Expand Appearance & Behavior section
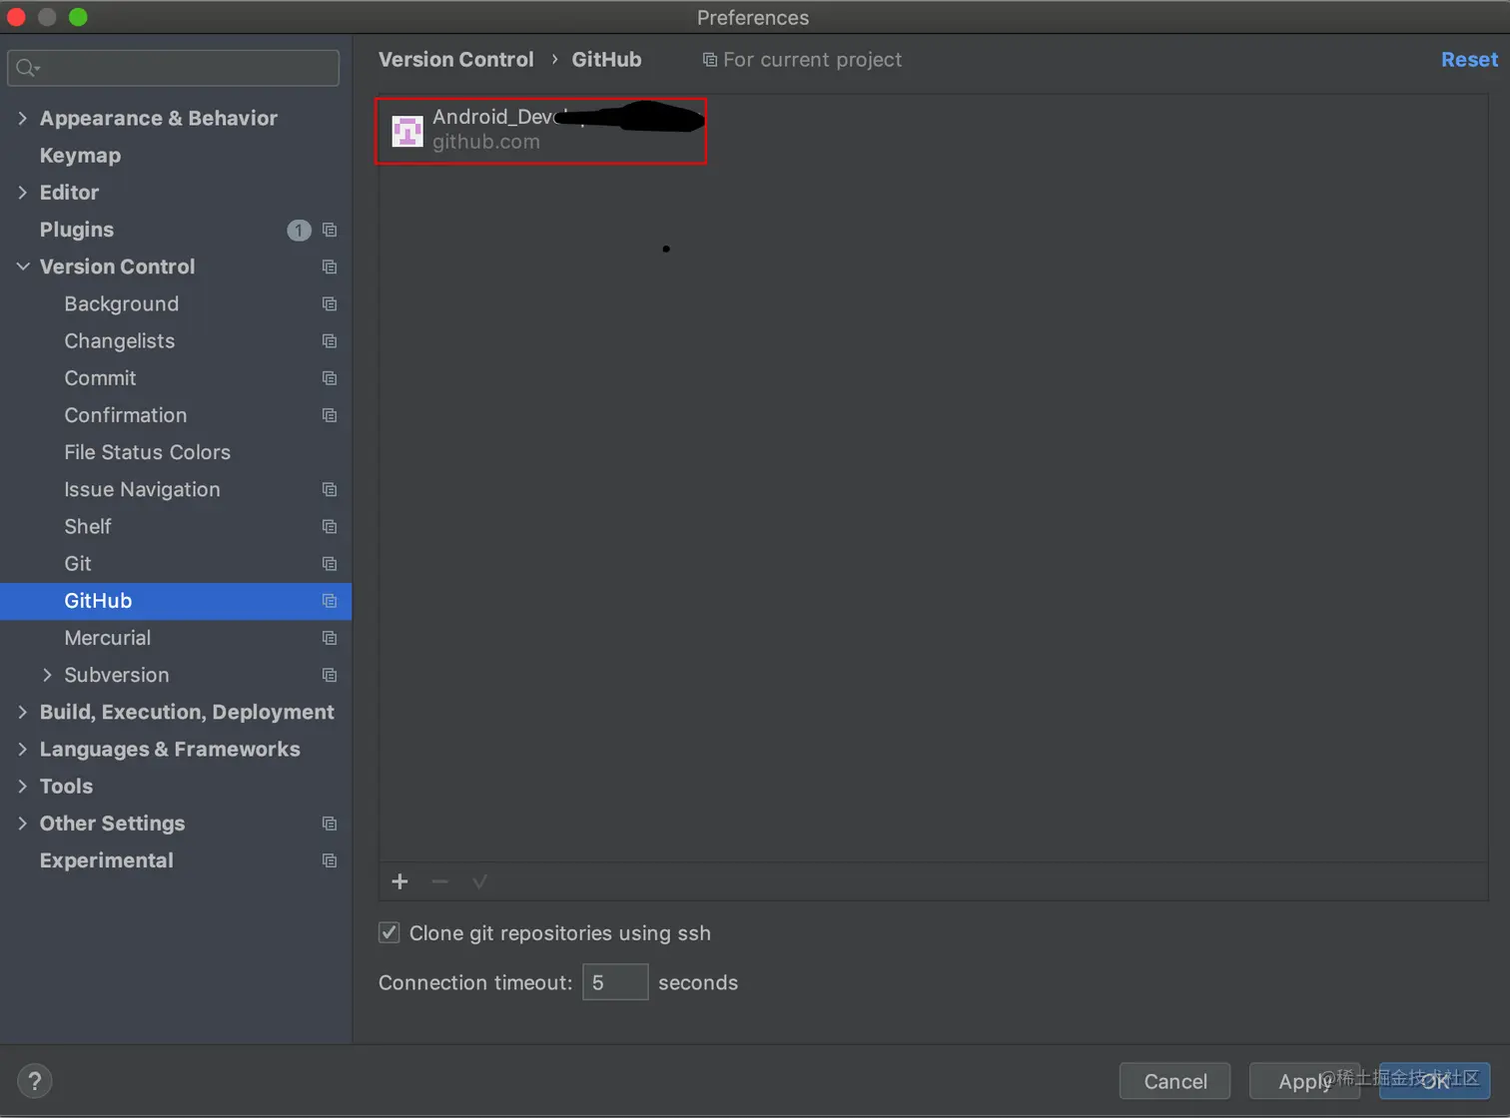The image size is (1510, 1118). 22,118
